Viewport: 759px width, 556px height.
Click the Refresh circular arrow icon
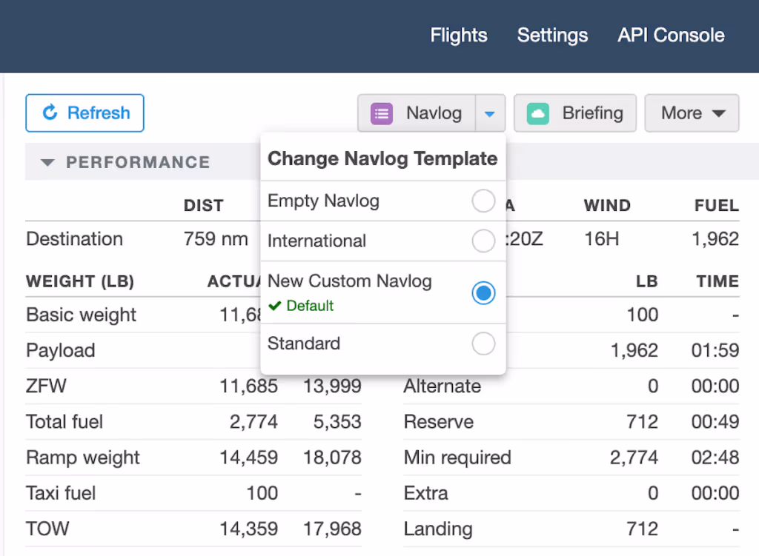50,113
